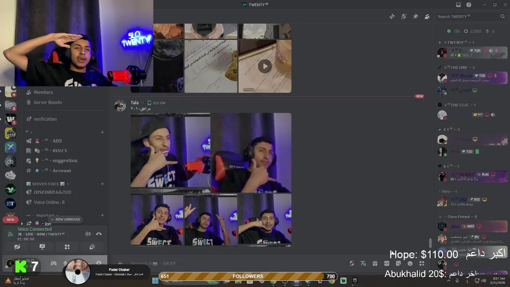Open the Help question mark icon
This screenshot has height=287, width=510.
[469, 5]
